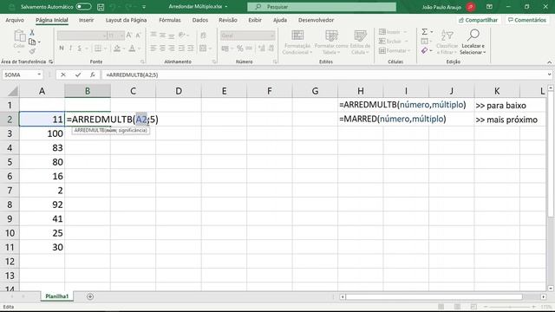The width and height of the screenshot is (555, 312).
Task: Click the font color A icon
Action: (132, 49)
